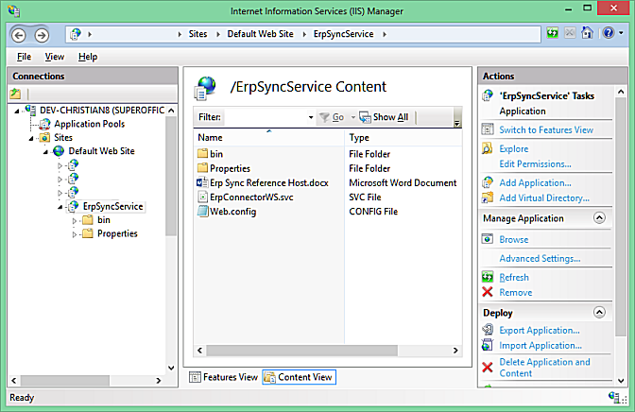Click the red Remove action
The width and height of the screenshot is (635, 412).
[515, 293]
